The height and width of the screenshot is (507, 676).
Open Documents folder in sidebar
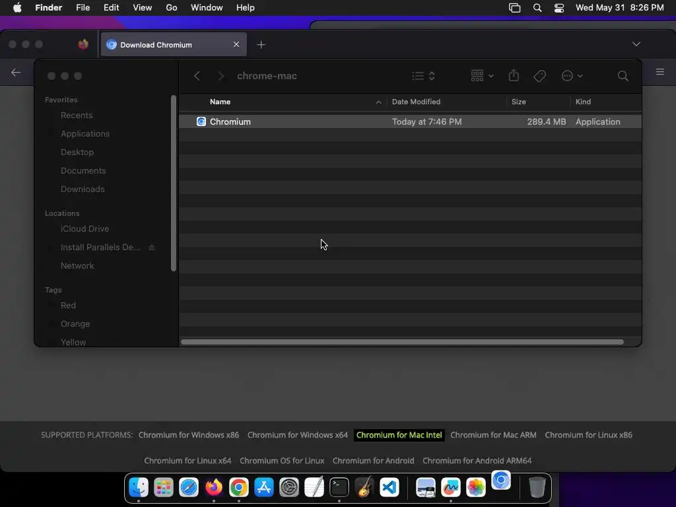click(x=83, y=171)
